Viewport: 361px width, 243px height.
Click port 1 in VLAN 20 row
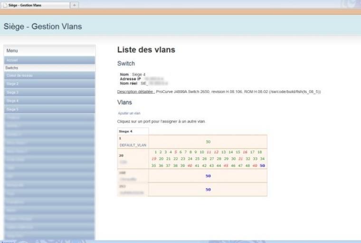[x=155, y=152]
